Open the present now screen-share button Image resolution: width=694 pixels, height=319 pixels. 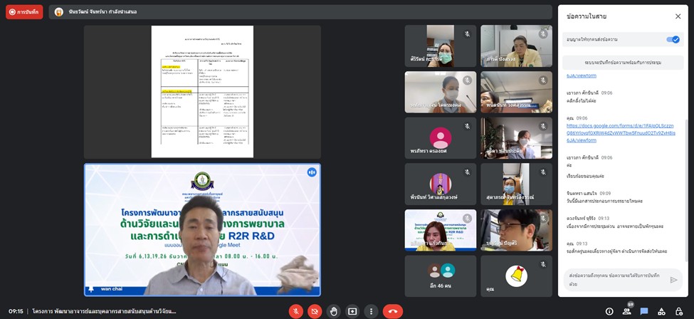[x=352, y=311]
